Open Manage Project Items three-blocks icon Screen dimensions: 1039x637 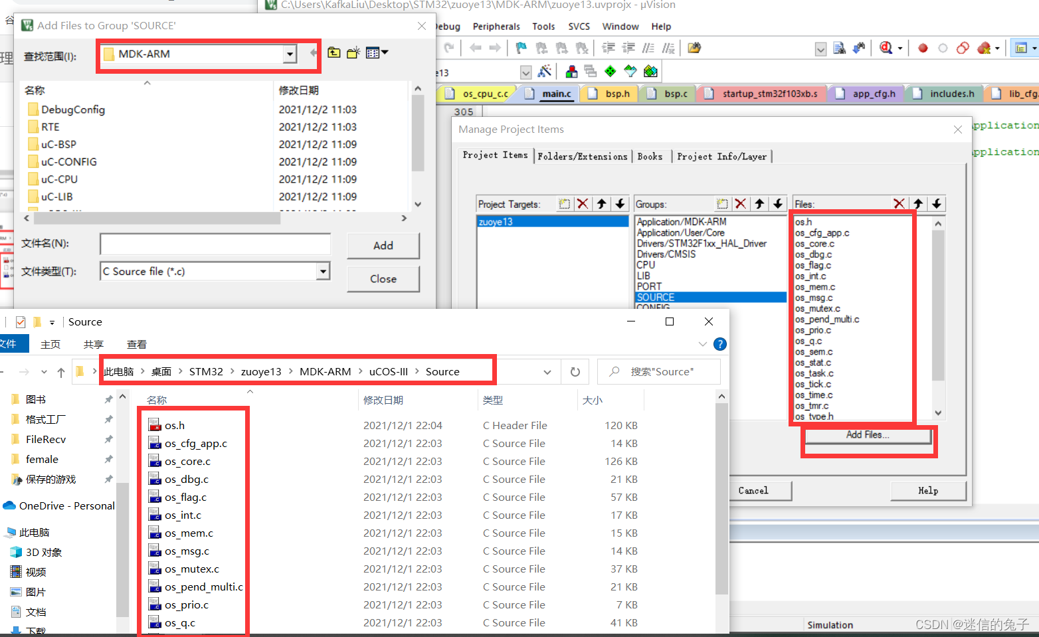[x=571, y=71]
